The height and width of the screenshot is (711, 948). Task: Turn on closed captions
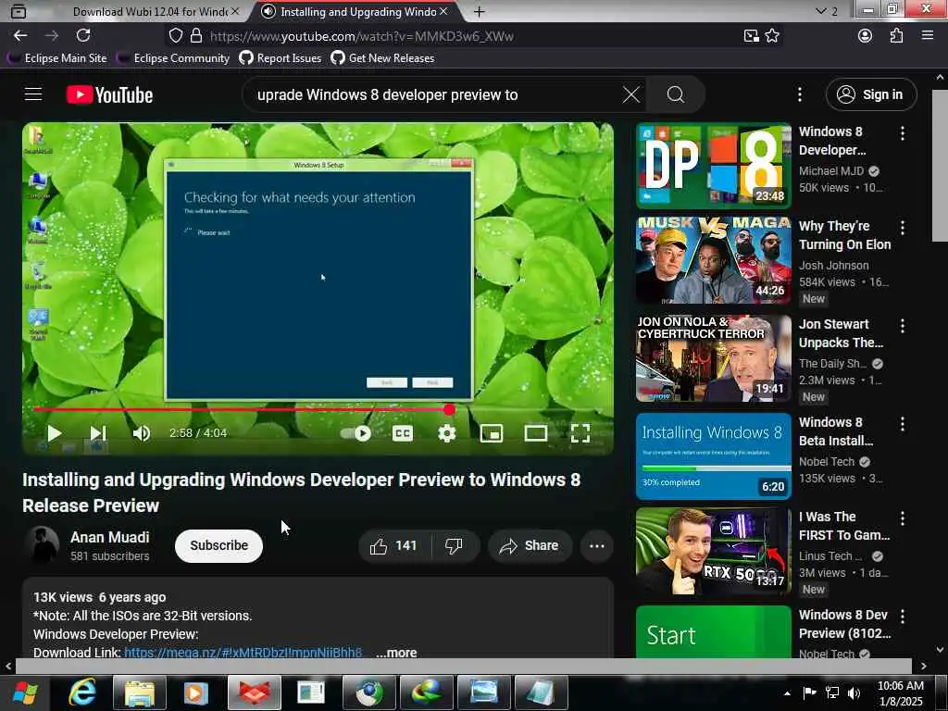403,433
